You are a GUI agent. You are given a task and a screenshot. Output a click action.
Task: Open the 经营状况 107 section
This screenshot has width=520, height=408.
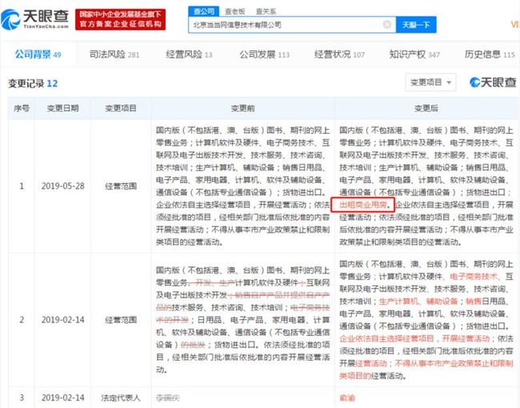339,54
